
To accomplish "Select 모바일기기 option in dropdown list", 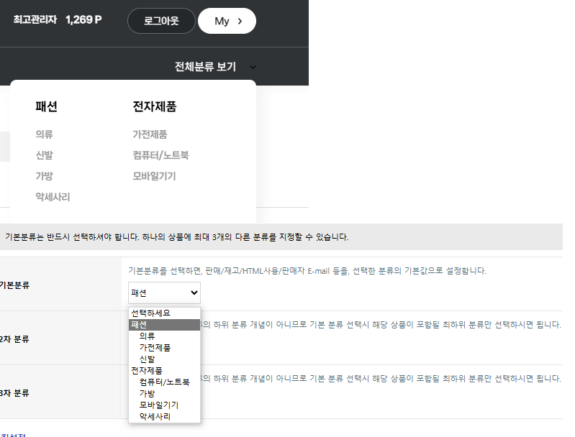I will [x=164, y=405].
